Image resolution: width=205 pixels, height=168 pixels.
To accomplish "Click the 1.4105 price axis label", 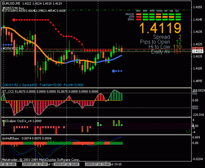I will [x=198, y=69].
